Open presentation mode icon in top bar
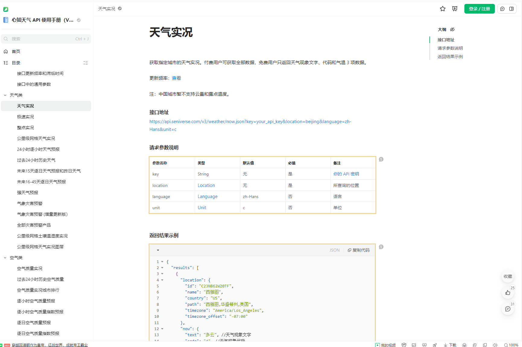 455,9
